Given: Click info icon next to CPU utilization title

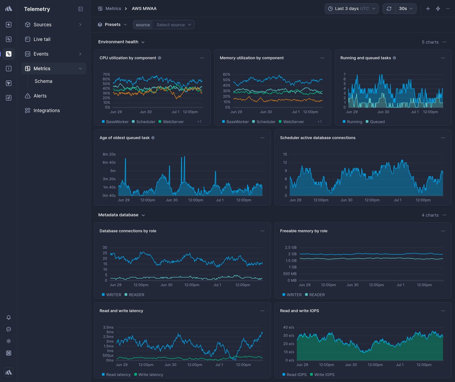Looking at the screenshot, I should point(159,58).
